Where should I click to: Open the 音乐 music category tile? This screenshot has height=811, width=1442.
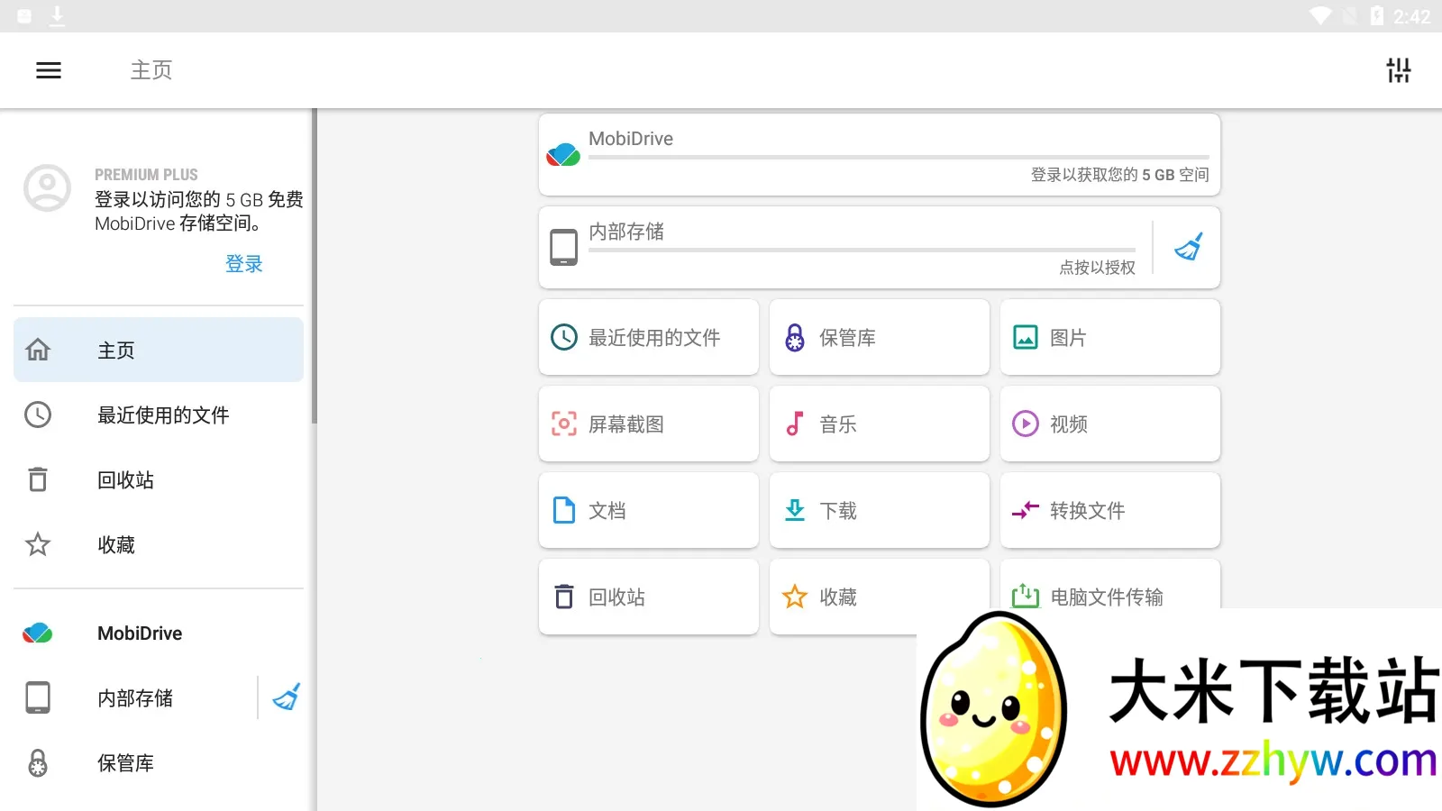tap(879, 424)
